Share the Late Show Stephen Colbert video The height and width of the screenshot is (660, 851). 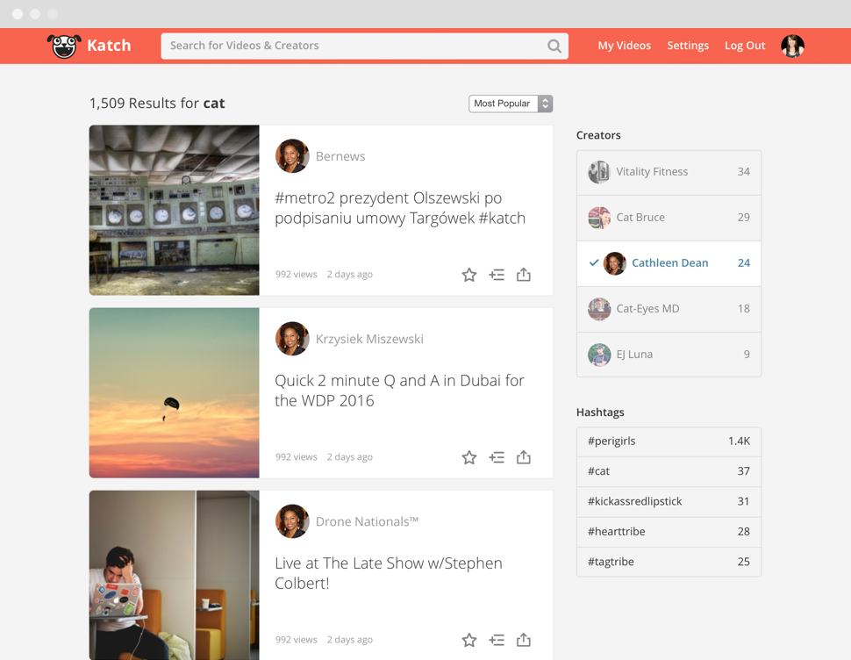[524, 640]
